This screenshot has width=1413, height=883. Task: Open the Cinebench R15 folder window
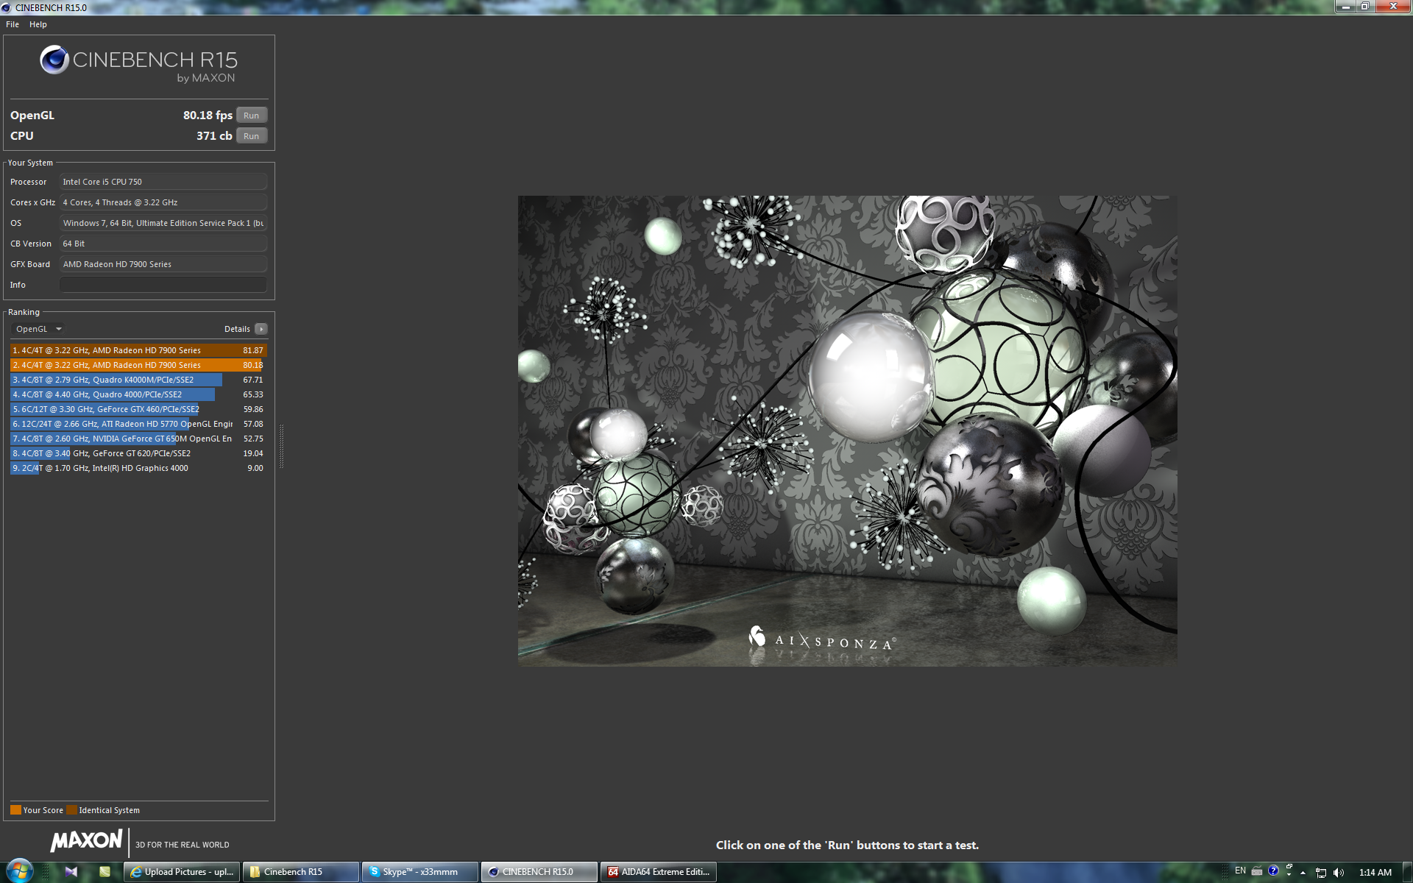(300, 872)
